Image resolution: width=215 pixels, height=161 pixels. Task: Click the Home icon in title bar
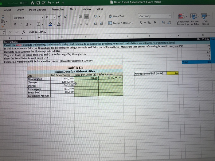point(33,3)
